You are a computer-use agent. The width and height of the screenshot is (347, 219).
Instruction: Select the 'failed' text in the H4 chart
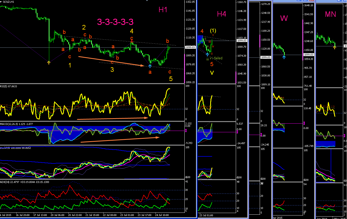(x=218, y=58)
